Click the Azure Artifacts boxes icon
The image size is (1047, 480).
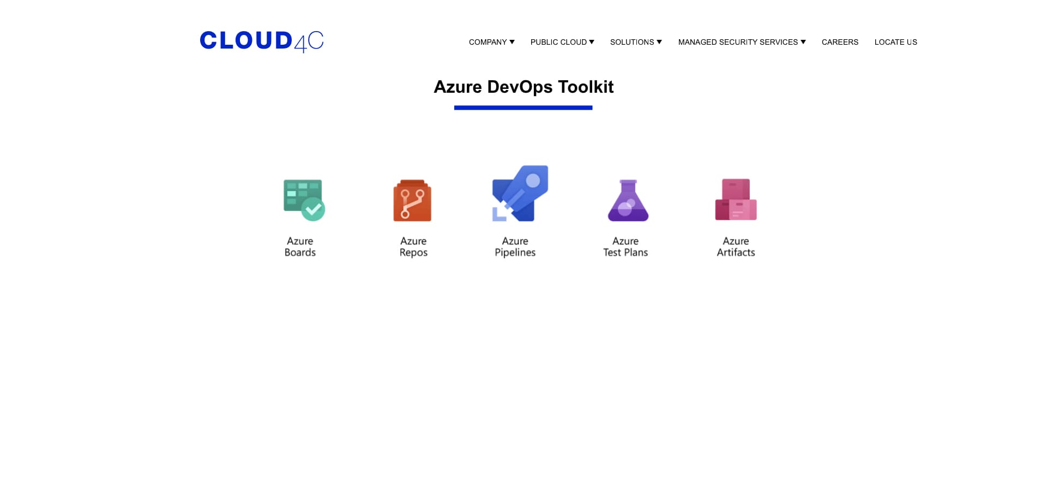[736, 199]
